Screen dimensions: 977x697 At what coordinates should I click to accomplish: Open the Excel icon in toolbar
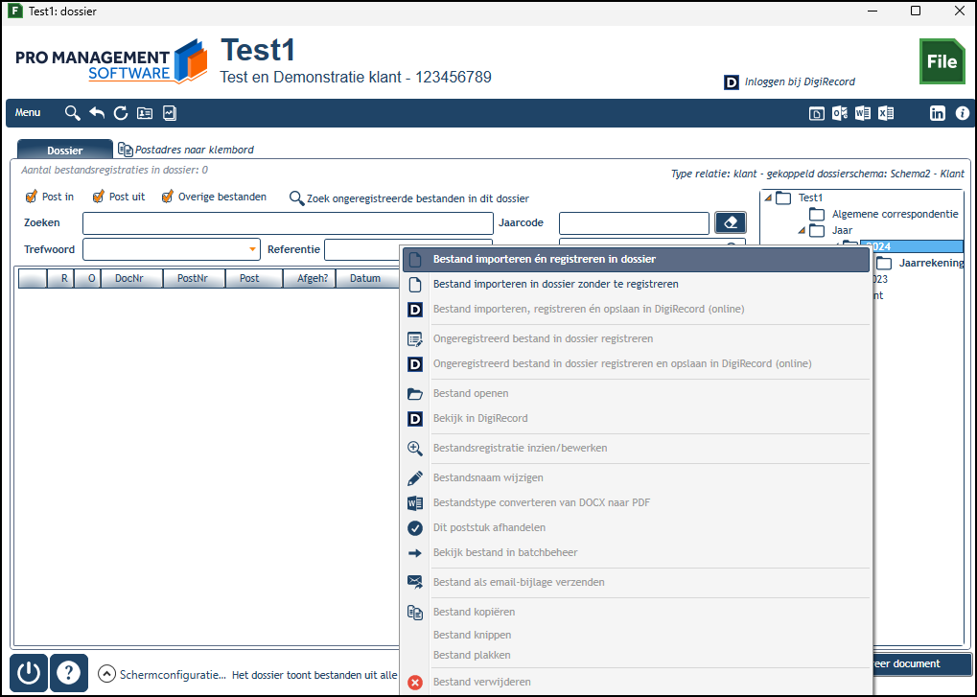click(886, 113)
